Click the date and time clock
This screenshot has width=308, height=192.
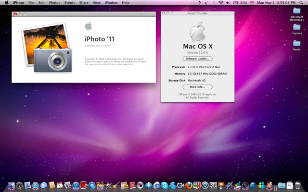click(x=276, y=3)
